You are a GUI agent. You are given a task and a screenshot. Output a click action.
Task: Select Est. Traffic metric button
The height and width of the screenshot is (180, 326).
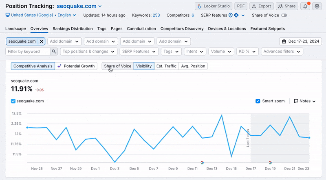166,66
